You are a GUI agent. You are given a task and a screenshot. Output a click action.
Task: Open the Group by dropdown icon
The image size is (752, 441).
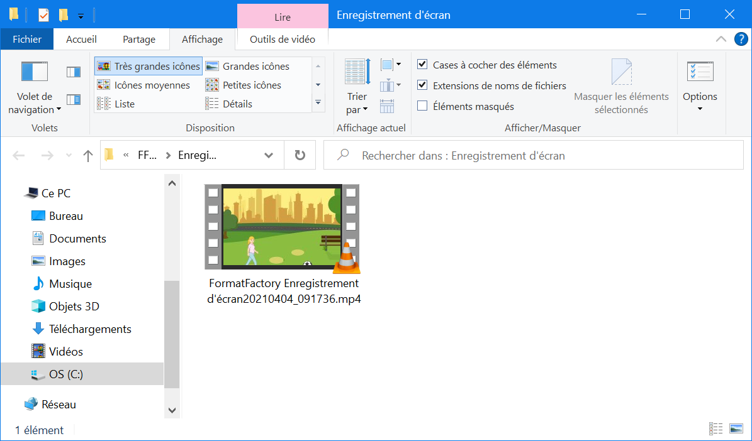click(x=391, y=64)
